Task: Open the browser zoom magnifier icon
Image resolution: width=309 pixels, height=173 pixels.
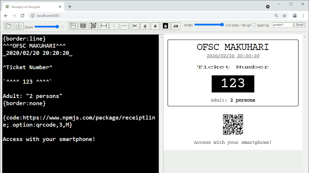Action: [x=276, y=16]
